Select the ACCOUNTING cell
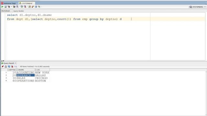207x116 pixels. coord(25,72)
